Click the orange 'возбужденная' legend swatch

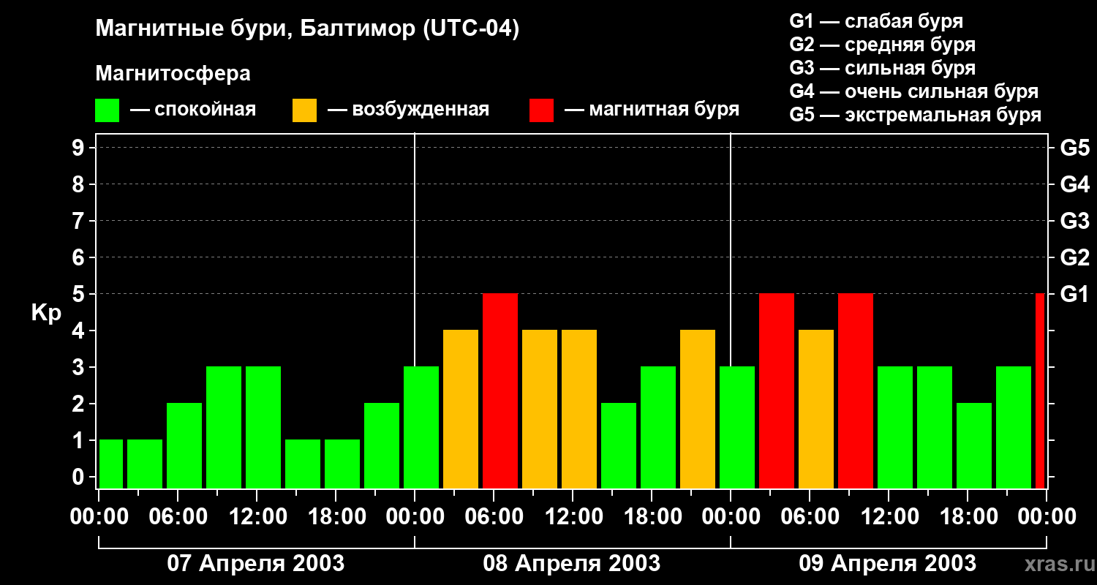pyautogui.click(x=305, y=110)
